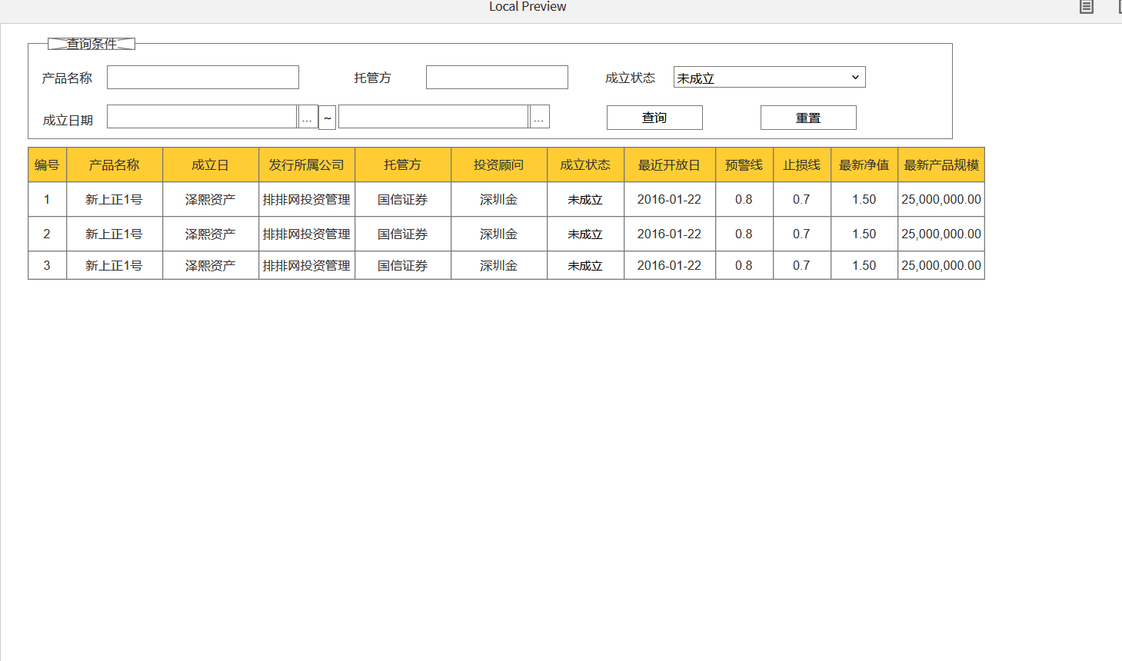Click 未成立 status in row 2
The image size is (1122, 661).
coord(585,234)
